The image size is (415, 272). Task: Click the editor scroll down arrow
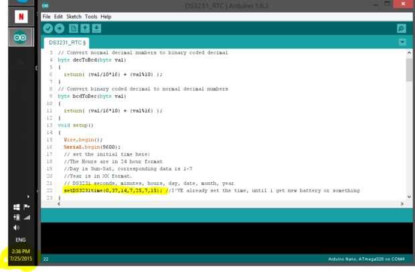[409, 196]
